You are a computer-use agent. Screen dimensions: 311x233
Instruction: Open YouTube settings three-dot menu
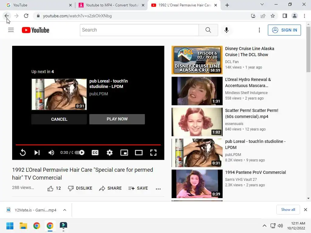tap(259, 30)
